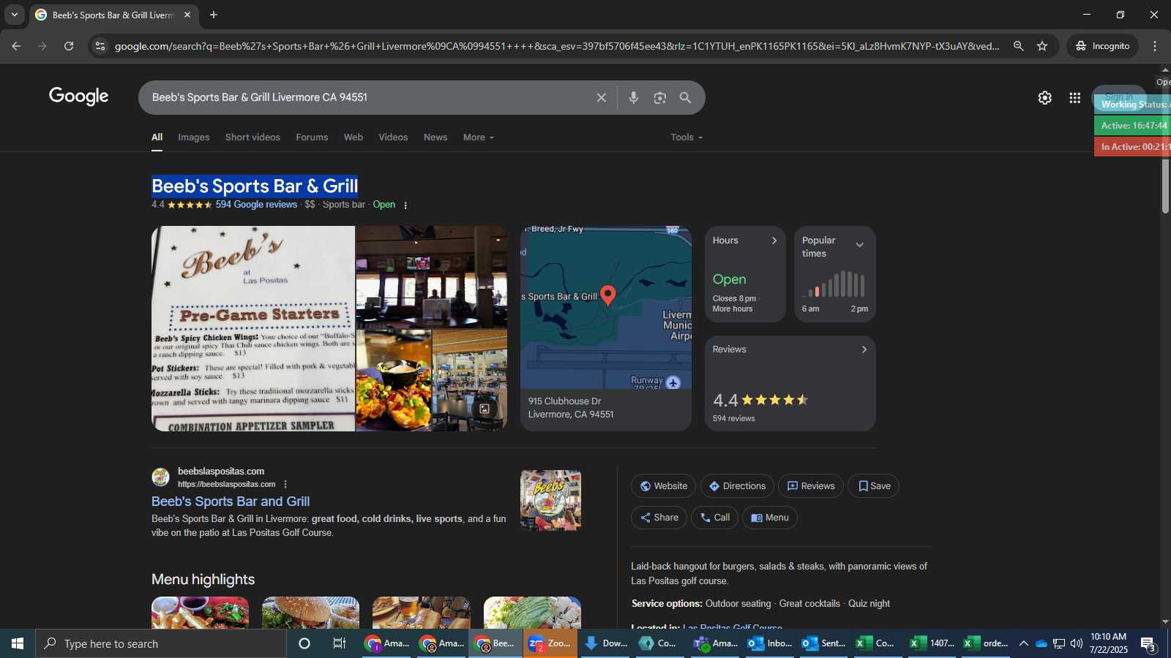This screenshot has width=1171, height=658.
Task: Open the Beeb's menu photo thumbnail
Action: coord(253,328)
